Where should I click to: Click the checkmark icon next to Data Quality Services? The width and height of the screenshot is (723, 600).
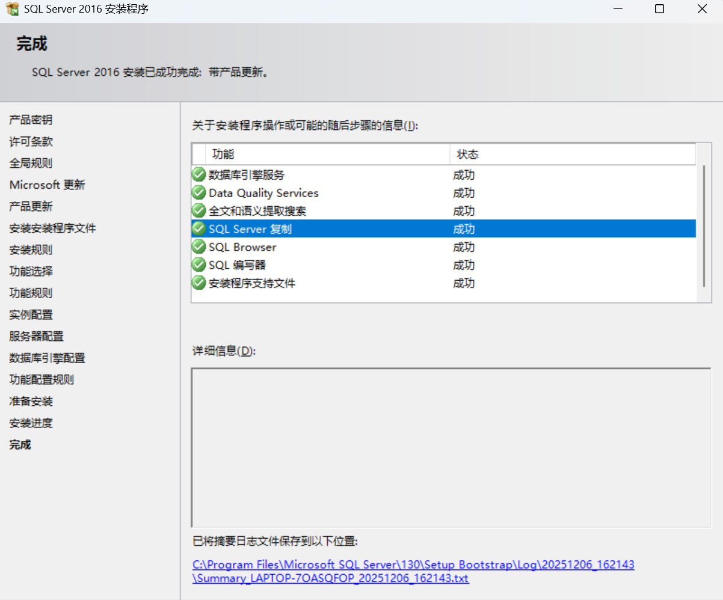tap(198, 192)
